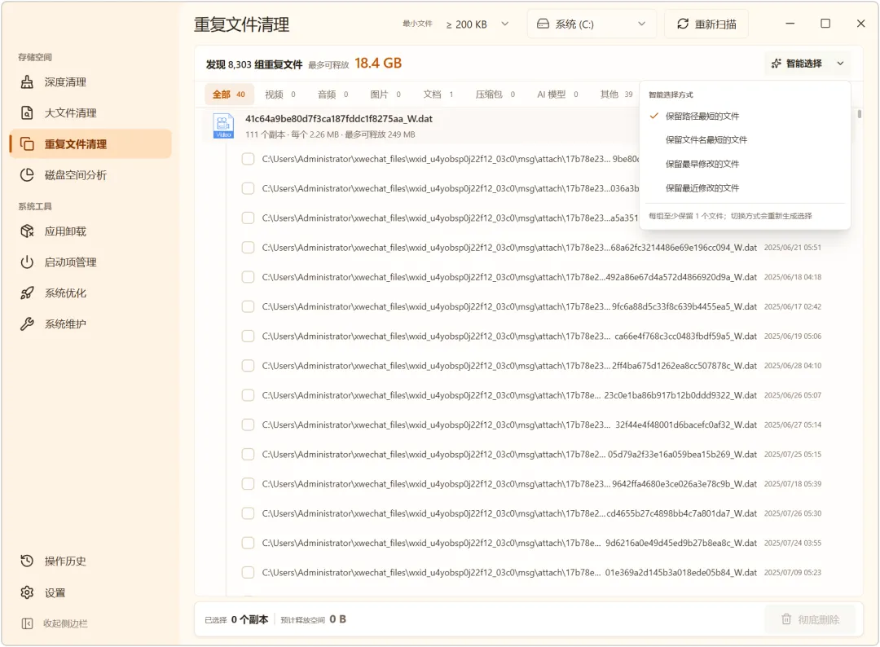
Task: Click the drive icon beside 系统 (C:)
Action: [x=543, y=24]
